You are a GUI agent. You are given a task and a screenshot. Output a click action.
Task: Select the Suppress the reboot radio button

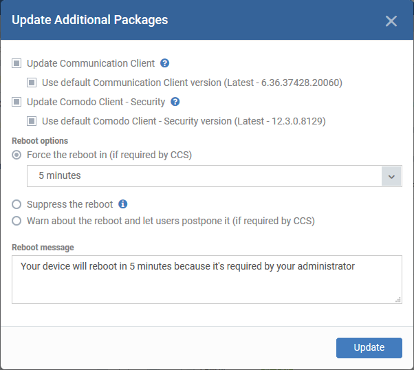17,204
